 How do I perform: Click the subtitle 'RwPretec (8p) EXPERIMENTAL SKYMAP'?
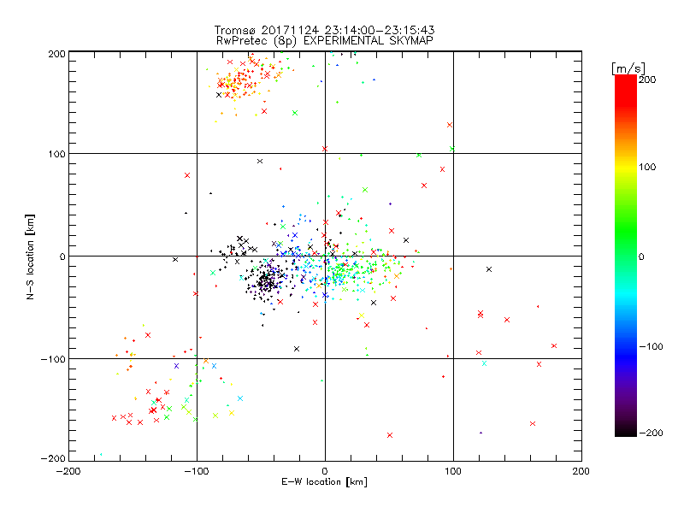pos(324,41)
